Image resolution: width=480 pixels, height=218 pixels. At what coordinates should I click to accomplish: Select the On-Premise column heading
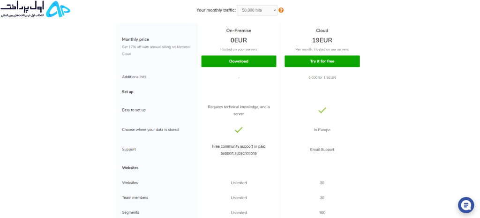tap(239, 30)
